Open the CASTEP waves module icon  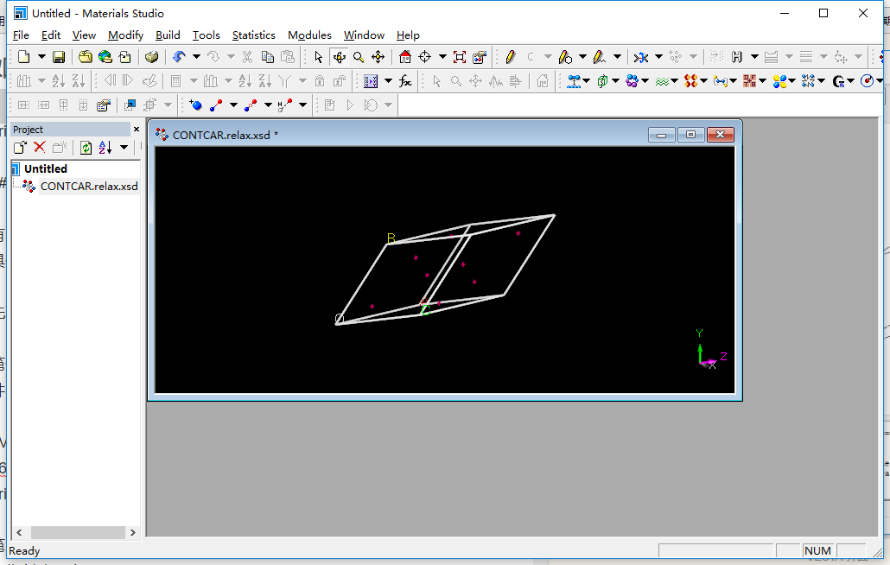coord(662,81)
